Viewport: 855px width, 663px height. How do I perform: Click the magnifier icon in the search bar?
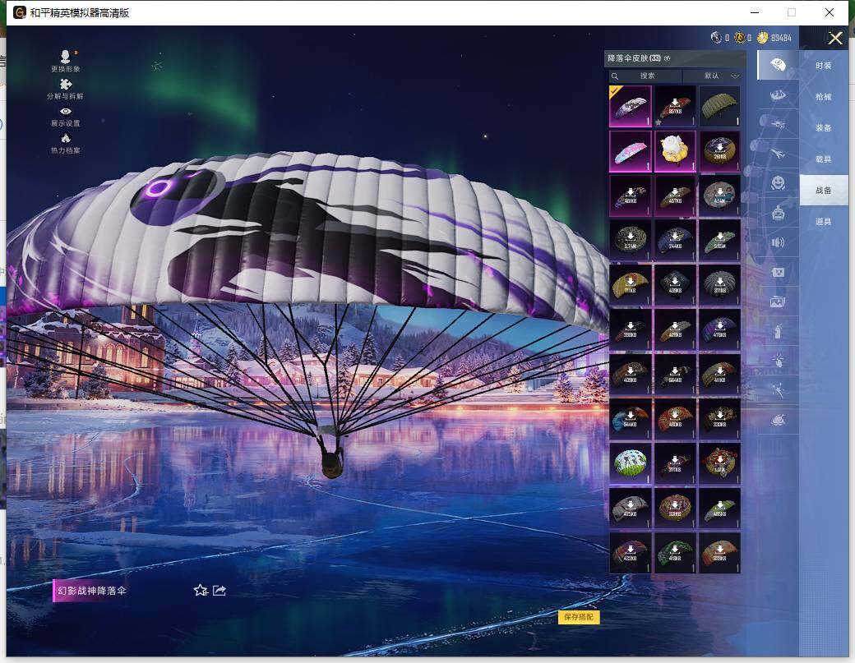[615, 76]
